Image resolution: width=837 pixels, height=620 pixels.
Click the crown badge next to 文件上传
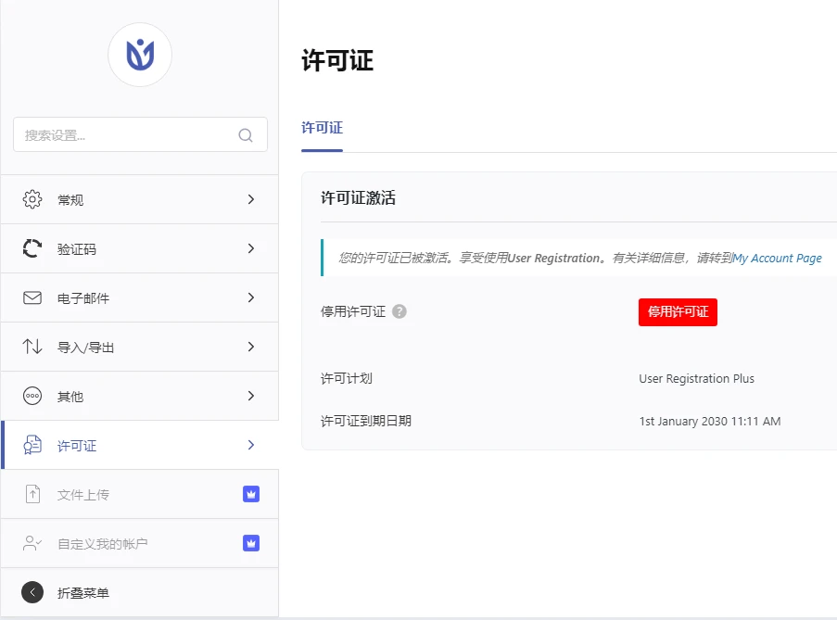[250, 493]
